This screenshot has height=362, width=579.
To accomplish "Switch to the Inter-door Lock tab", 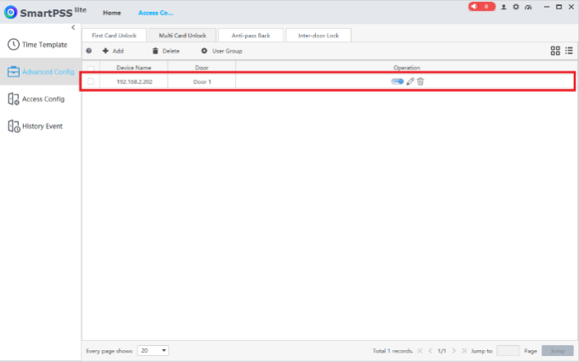I will pyautogui.click(x=318, y=36).
